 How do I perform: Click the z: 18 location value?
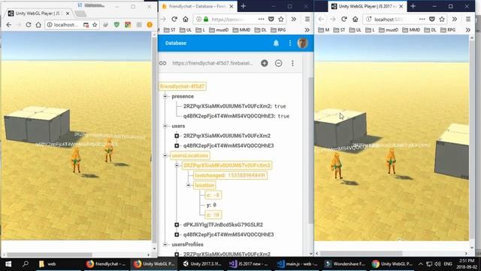point(213,215)
